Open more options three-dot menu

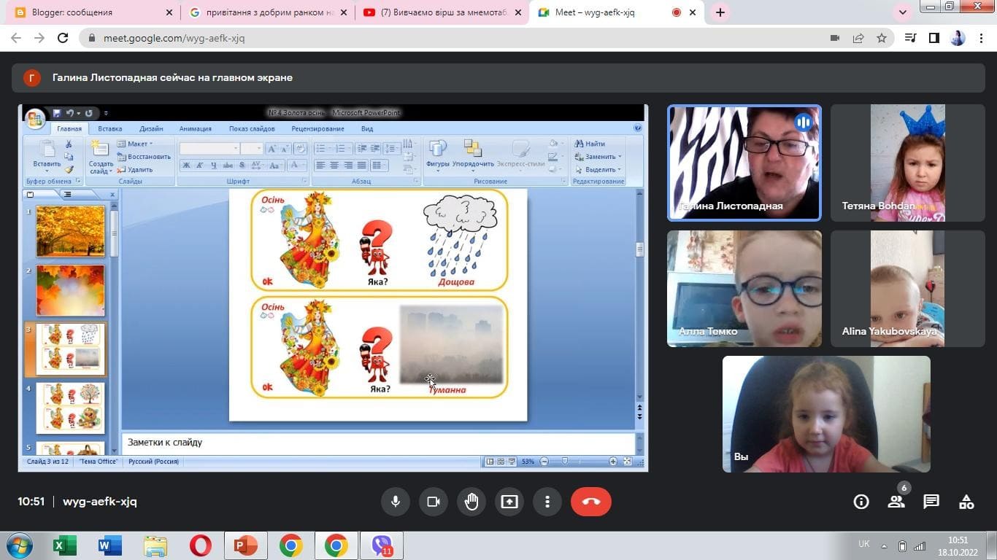(x=547, y=502)
